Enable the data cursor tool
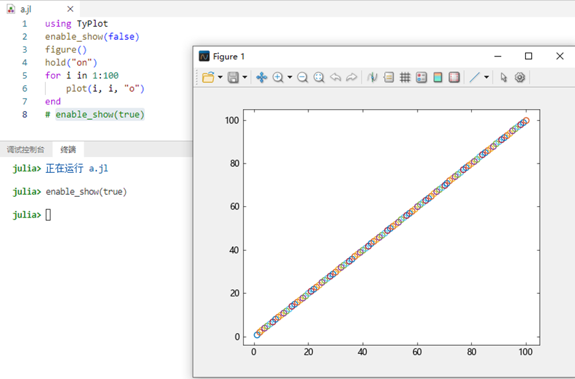The width and height of the screenshot is (575, 379). 372,77
